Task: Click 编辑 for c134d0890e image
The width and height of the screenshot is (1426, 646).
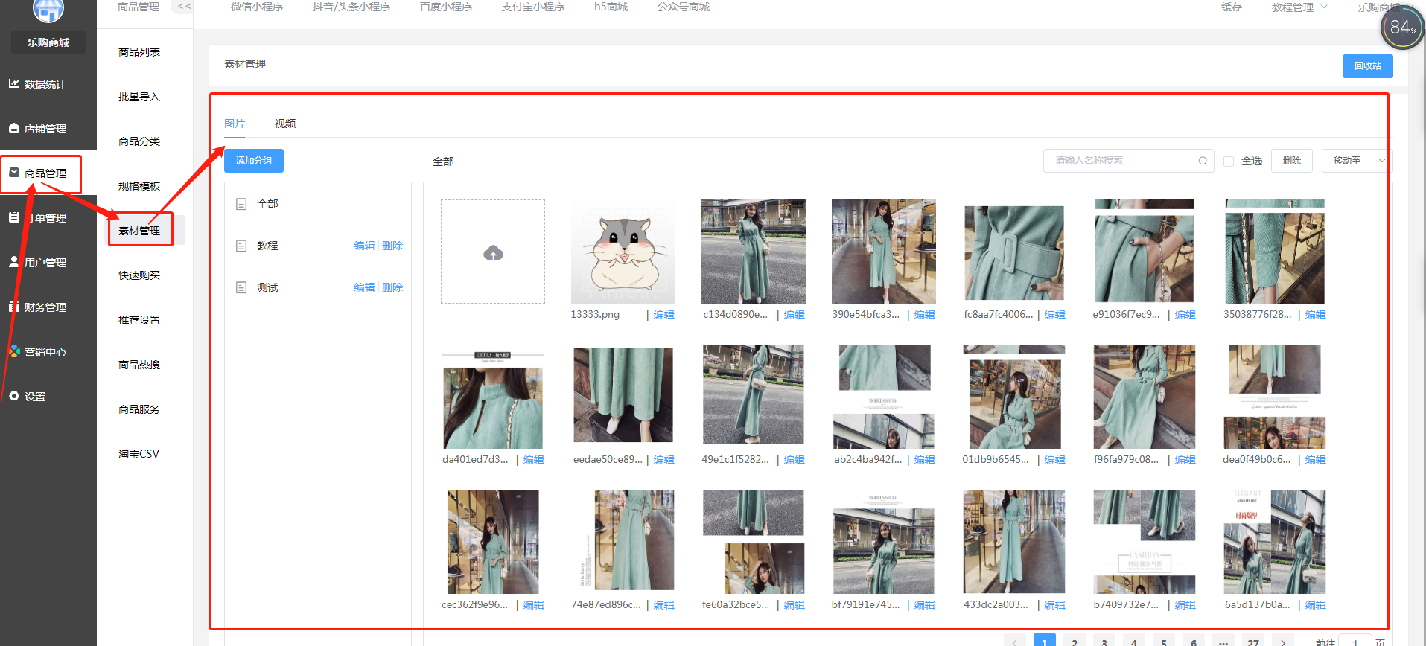Action: tap(795, 315)
